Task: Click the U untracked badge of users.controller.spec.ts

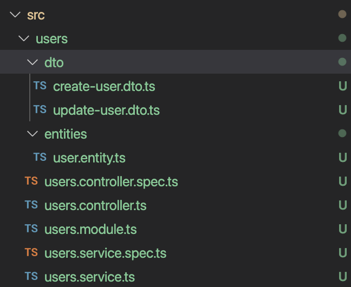Action: tap(343, 181)
